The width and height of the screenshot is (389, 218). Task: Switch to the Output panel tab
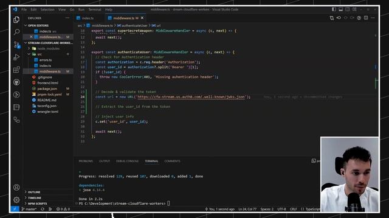(105, 161)
